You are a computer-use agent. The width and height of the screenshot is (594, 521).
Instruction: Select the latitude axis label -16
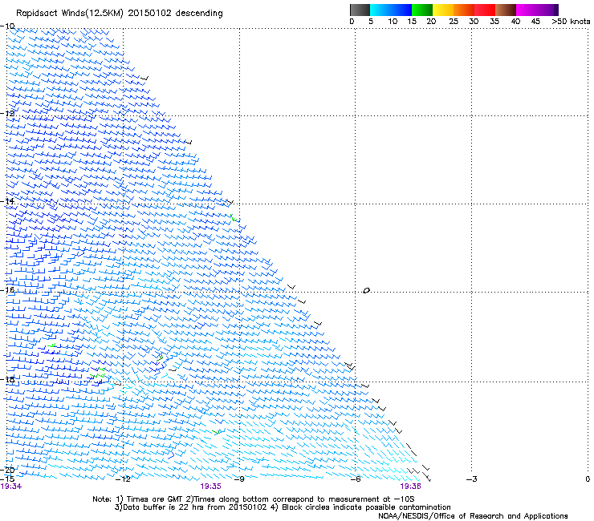click(x=7, y=290)
